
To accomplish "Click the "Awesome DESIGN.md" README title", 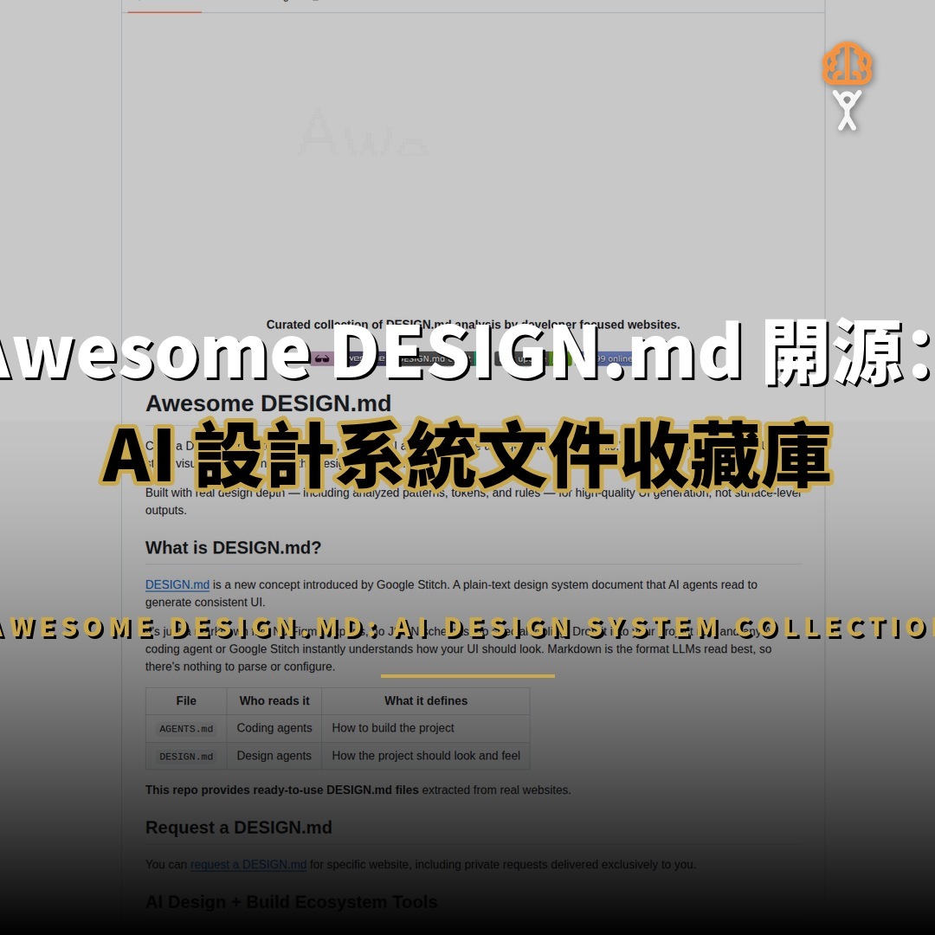I will click(268, 403).
